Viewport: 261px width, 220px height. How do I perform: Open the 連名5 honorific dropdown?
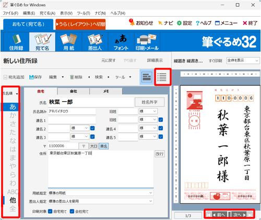(148, 137)
